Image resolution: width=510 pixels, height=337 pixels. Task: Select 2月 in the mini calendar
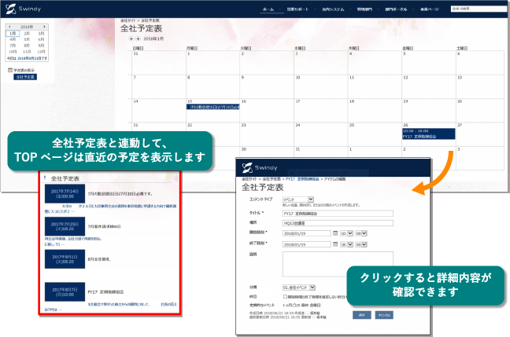pyautogui.click(x=27, y=34)
